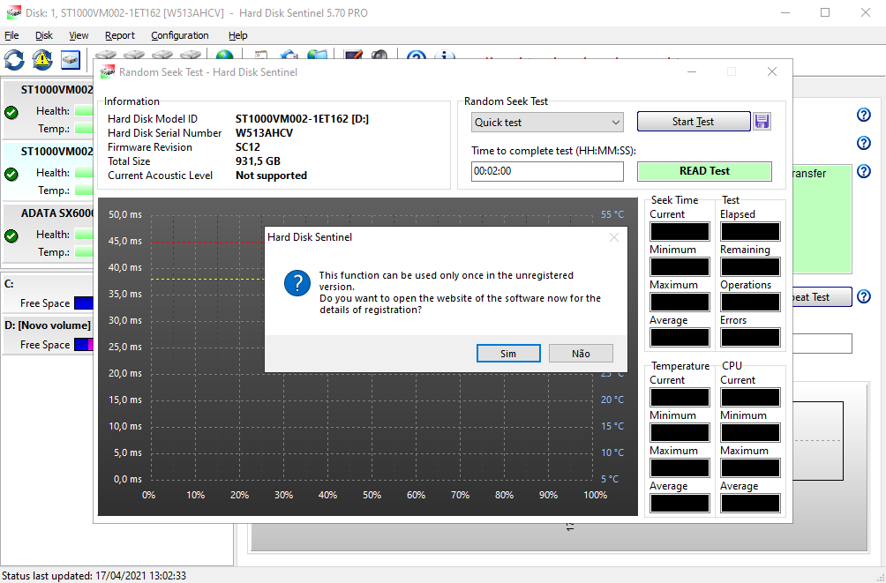This screenshot has width=886, height=583.
Task: Click the Seek Time Maximum value box
Action: pyautogui.click(x=680, y=303)
